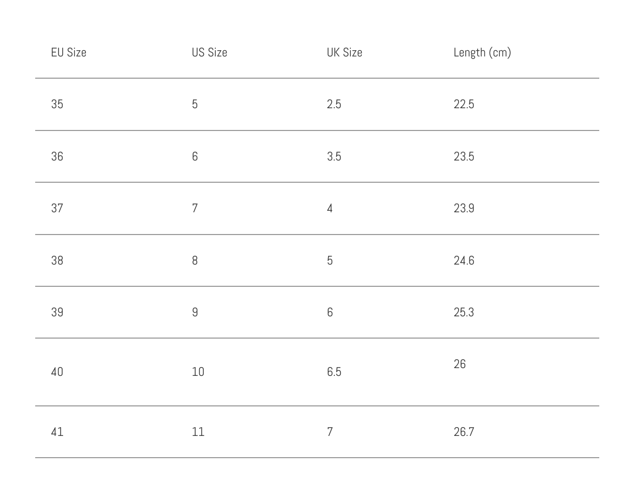The width and height of the screenshot is (636, 482).
Task: Select EU size 36 cell
Action: 57,156
